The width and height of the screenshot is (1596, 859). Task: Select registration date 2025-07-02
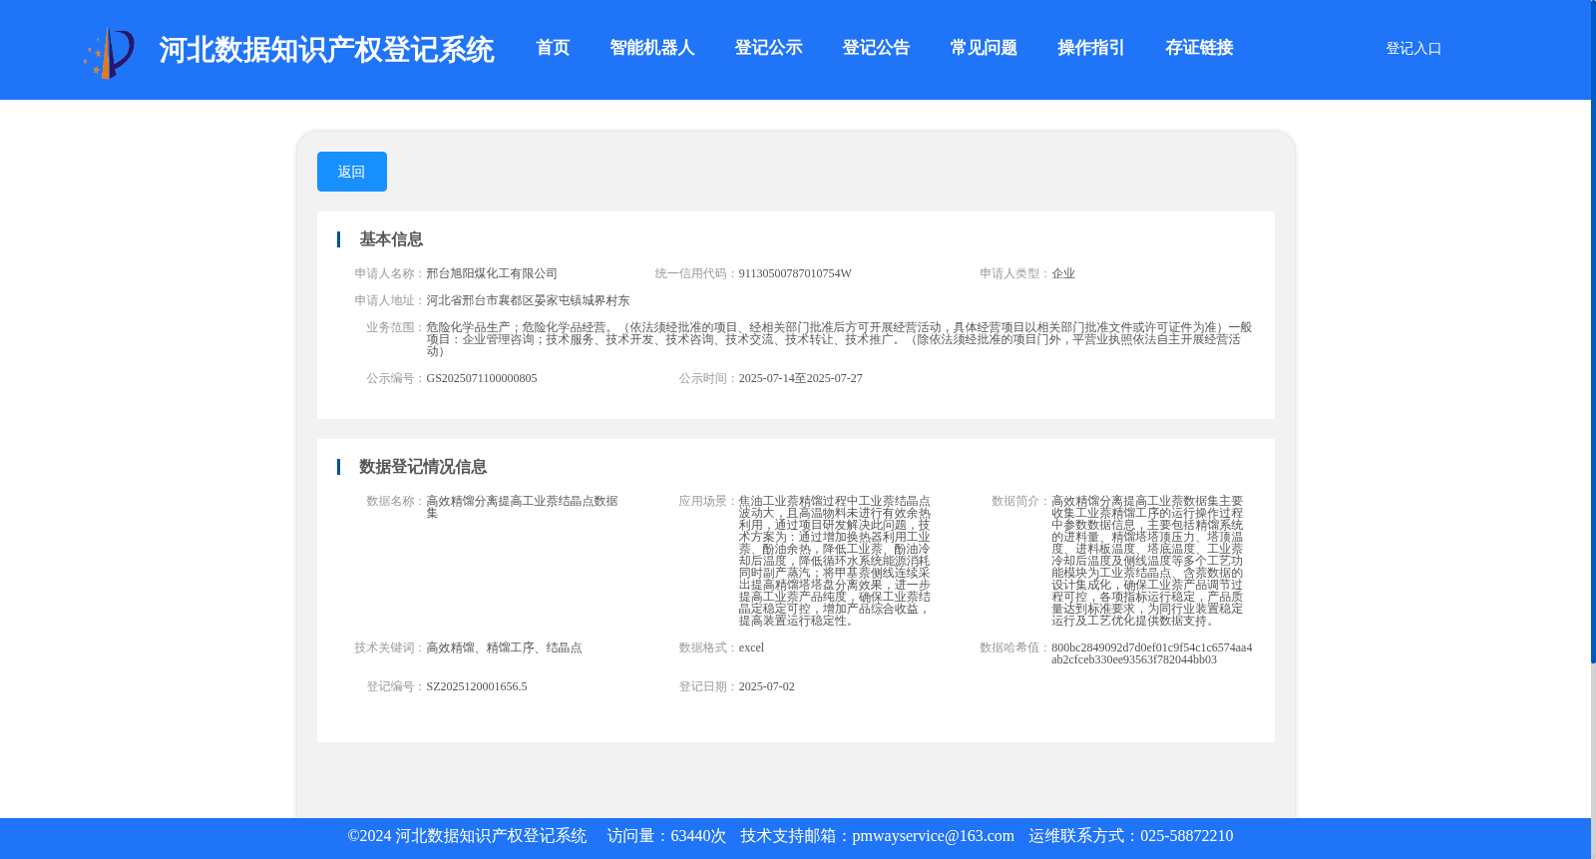coord(766,686)
